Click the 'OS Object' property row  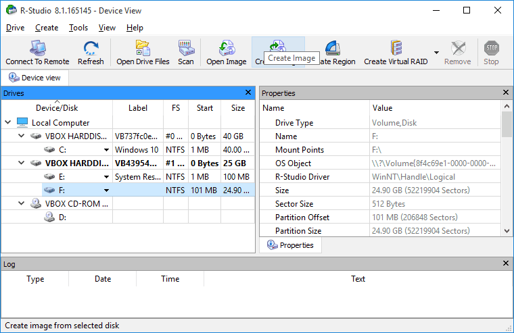click(380, 163)
